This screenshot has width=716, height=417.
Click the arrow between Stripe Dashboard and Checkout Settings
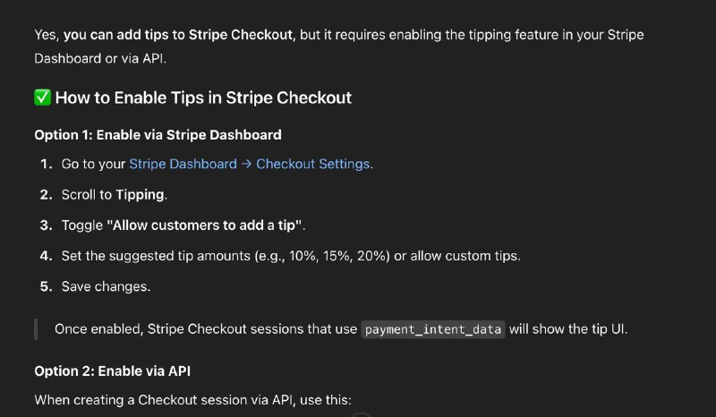click(247, 164)
